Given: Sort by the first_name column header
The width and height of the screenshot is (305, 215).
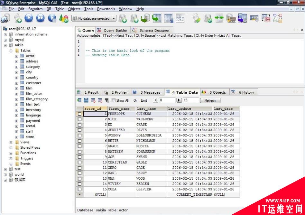Looking at the screenshot, I should 122,108.
